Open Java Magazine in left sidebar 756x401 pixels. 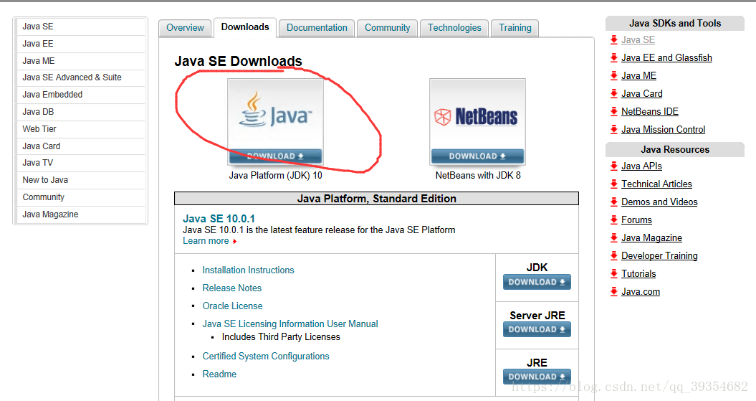(x=80, y=214)
